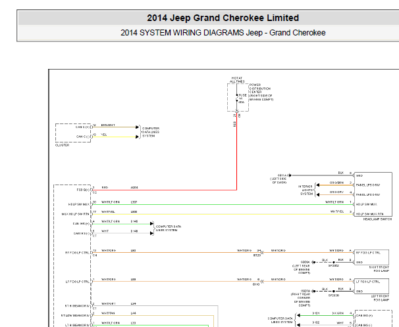Click the "HEADLAMP SWITCH" component label
Screen dimensions: 399x327
point(378,219)
